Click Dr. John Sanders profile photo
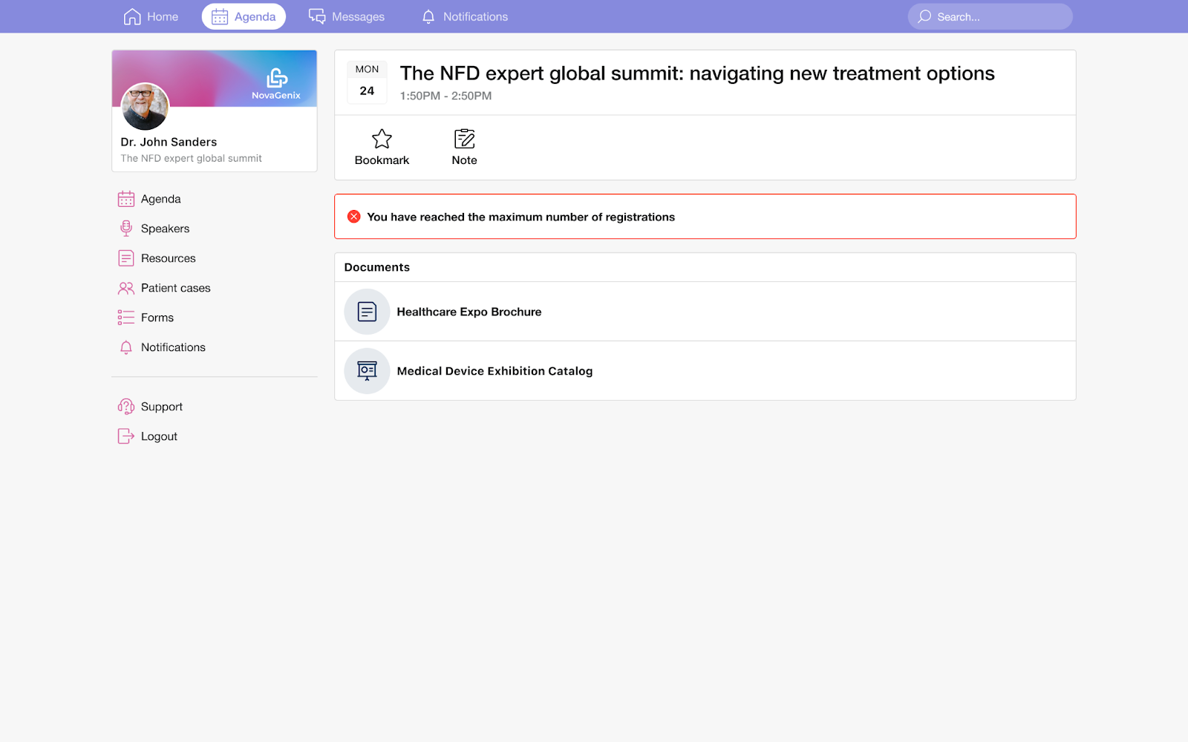The image size is (1188, 742). pos(145,106)
